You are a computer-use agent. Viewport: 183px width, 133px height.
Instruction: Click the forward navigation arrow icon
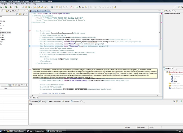point(108,7)
